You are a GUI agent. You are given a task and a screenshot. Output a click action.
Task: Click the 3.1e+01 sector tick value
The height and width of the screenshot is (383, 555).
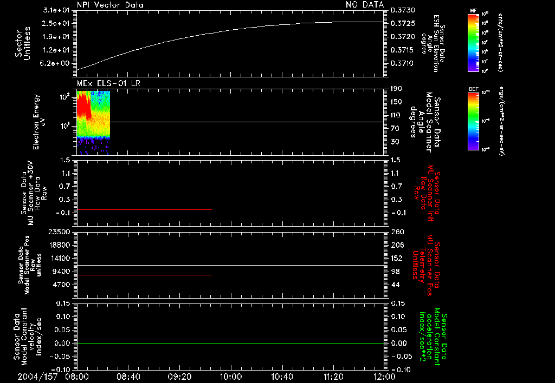tap(56, 10)
